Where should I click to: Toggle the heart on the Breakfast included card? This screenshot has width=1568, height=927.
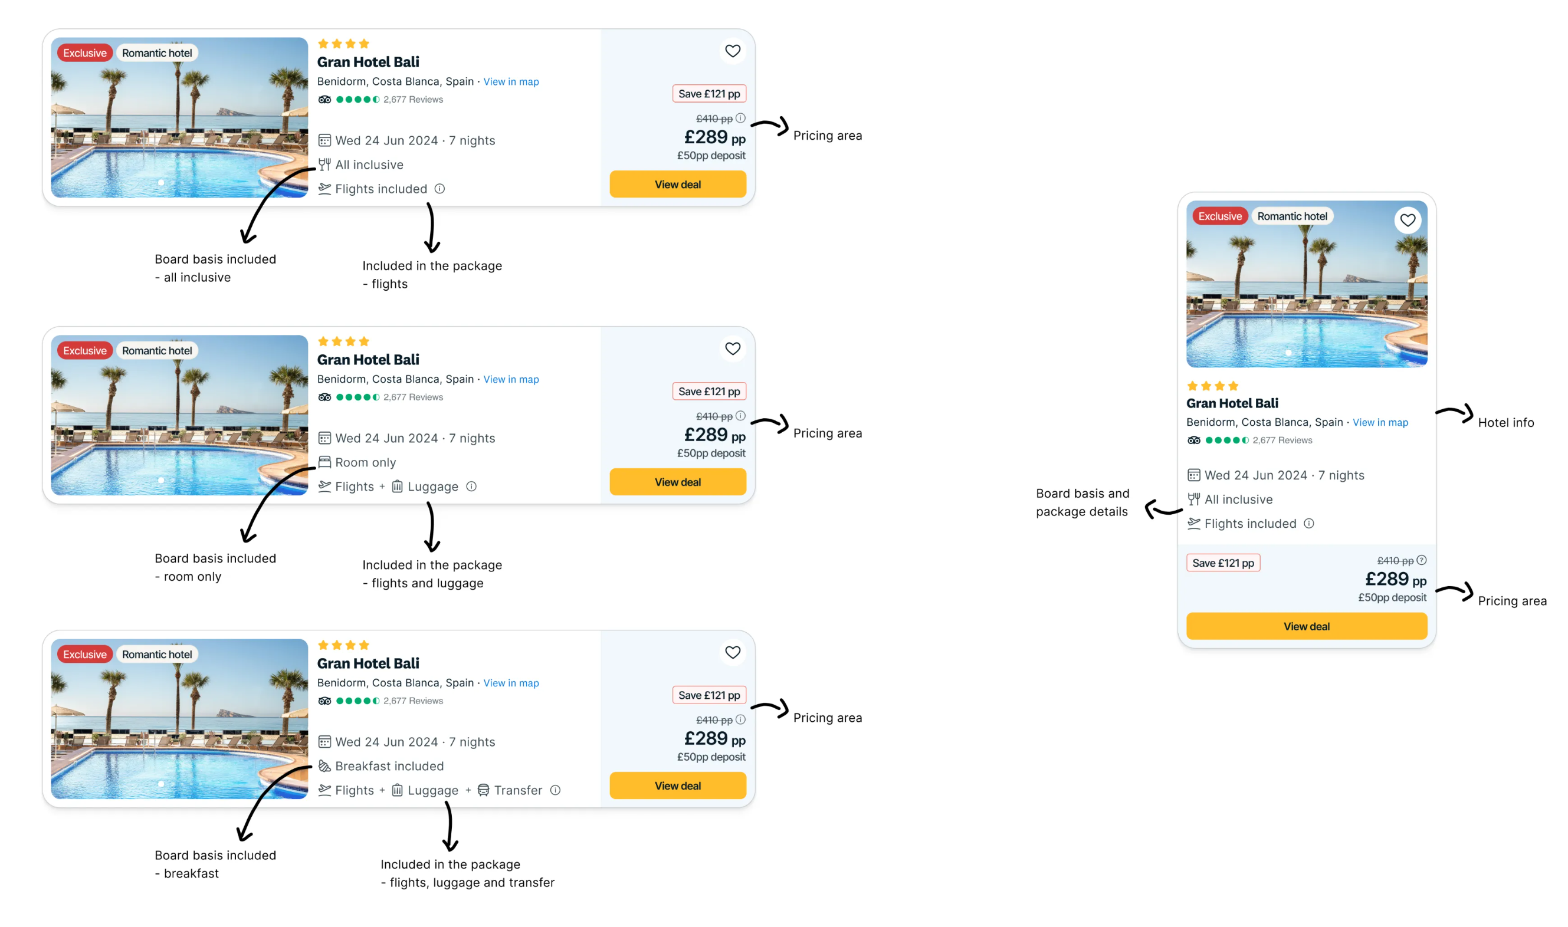tap(733, 653)
